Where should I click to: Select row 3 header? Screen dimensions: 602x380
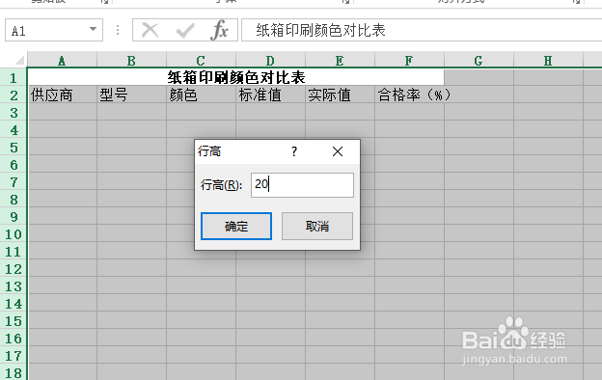pyautogui.click(x=14, y=113)
